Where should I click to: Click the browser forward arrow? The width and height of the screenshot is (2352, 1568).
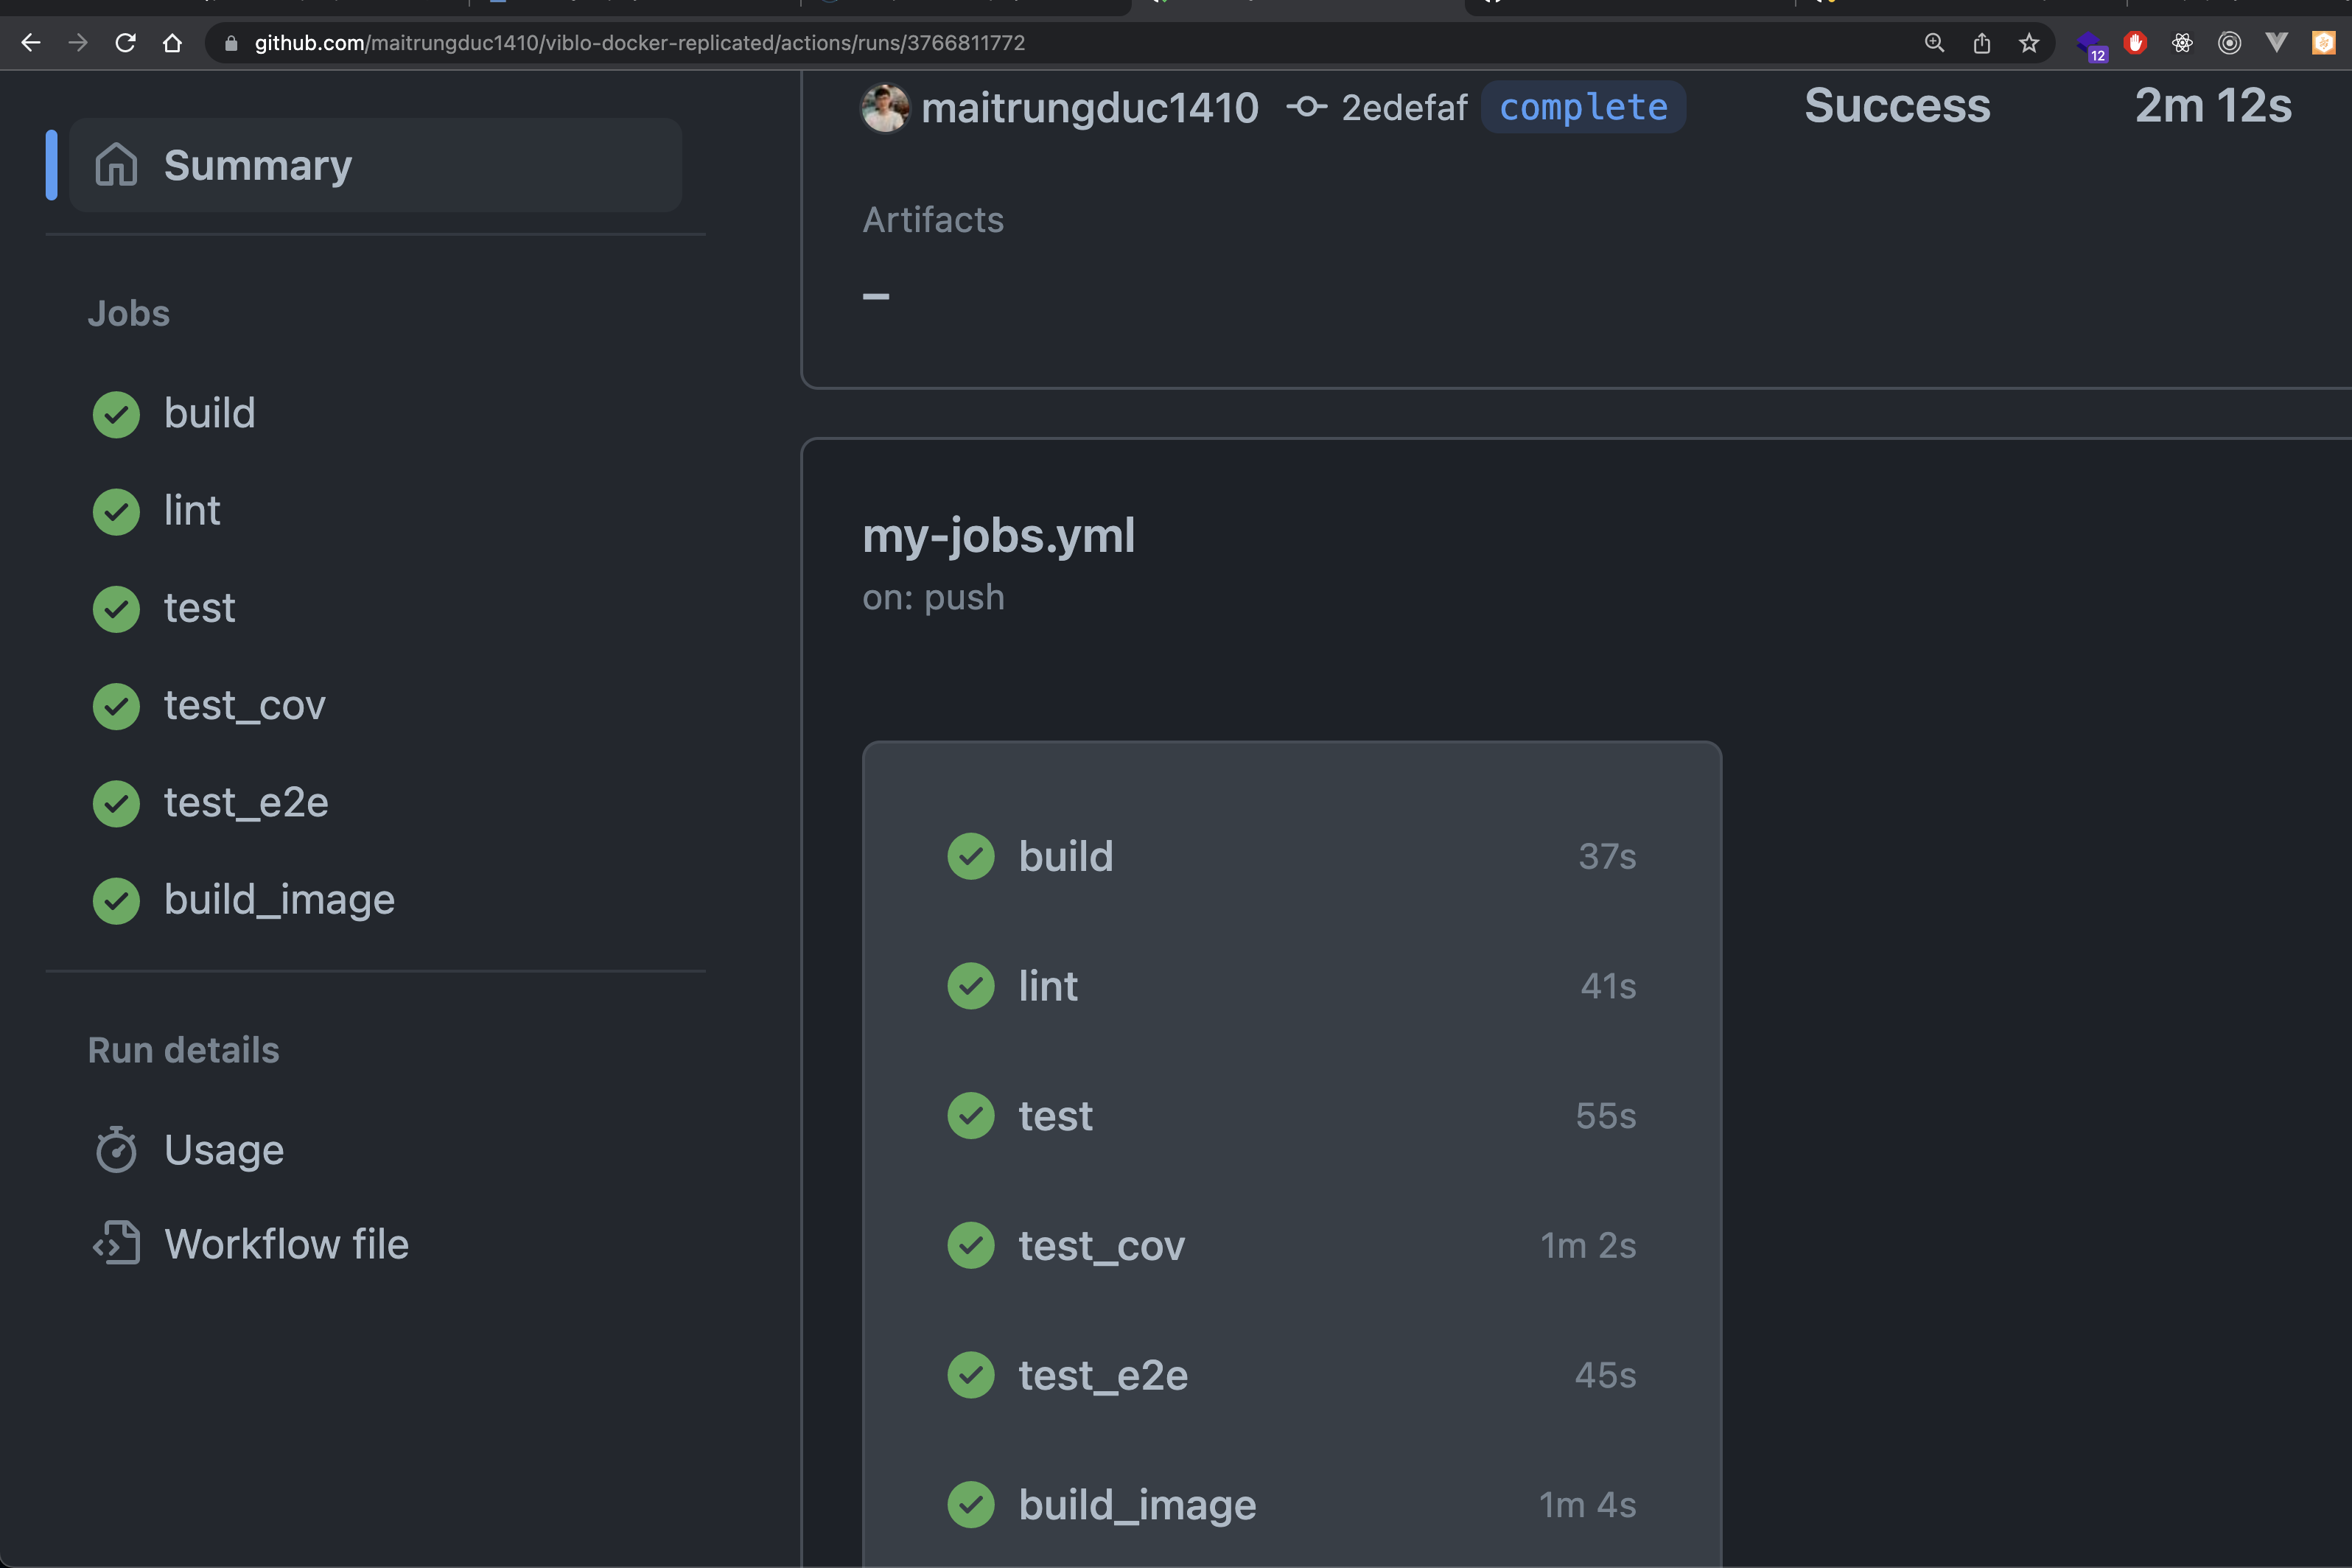[78, 43]
